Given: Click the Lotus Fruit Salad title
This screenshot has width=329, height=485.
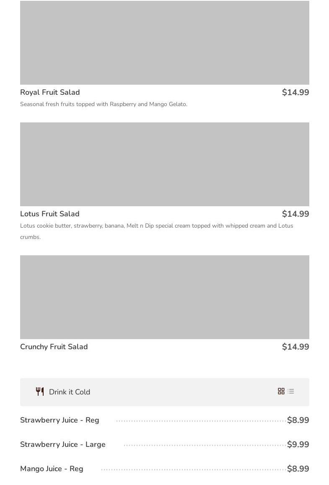Looking at the screenshot, I should click(x=50, y=214).
